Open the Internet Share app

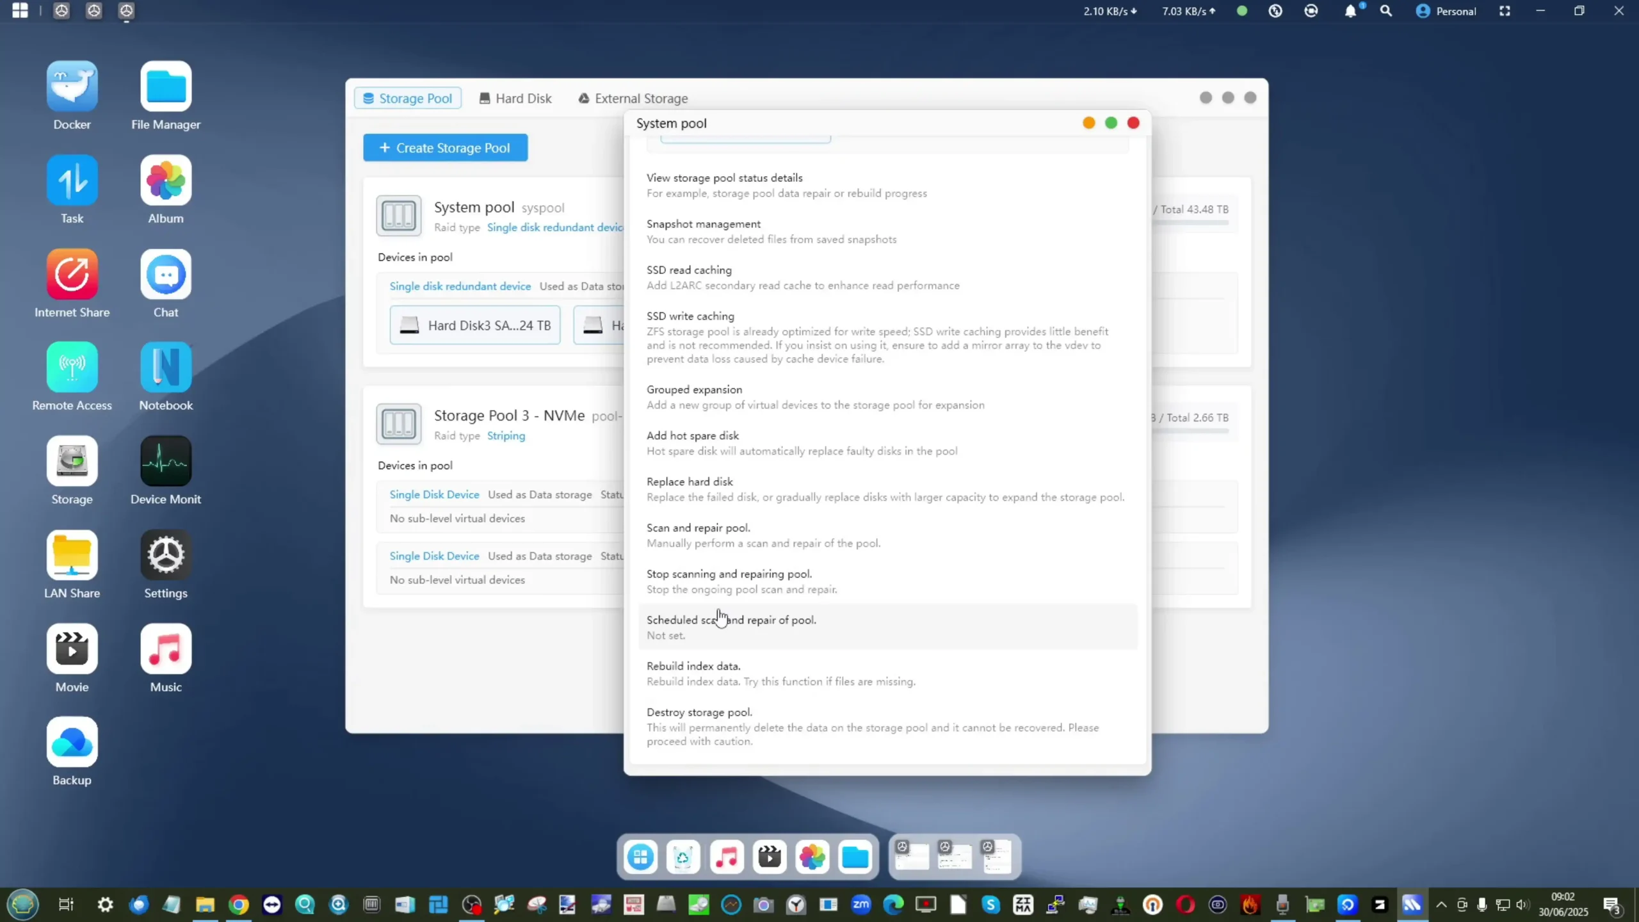click(72, 274)
